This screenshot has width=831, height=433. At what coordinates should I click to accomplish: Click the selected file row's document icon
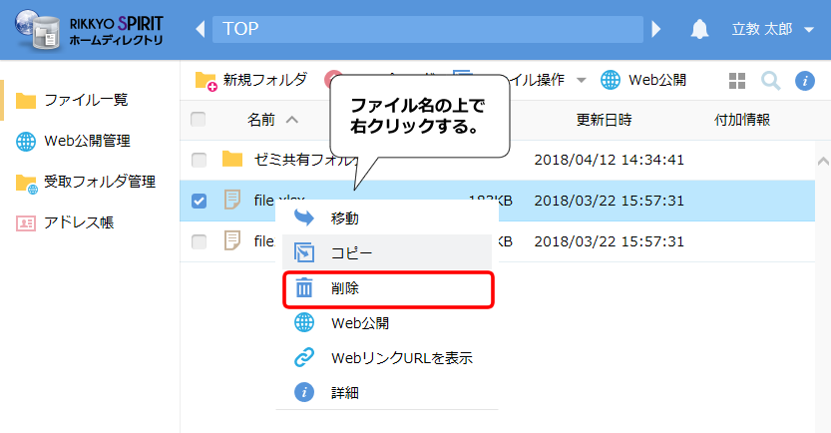tap(232, 200)
